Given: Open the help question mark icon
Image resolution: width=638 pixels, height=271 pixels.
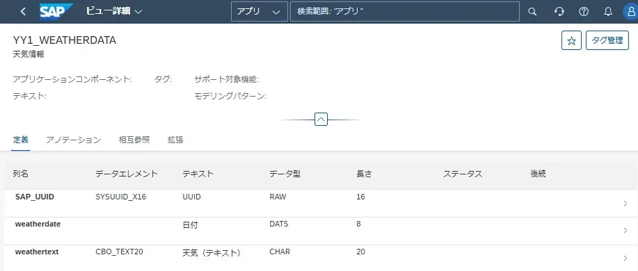Looking at the screenshot, I should coord(584,11).
